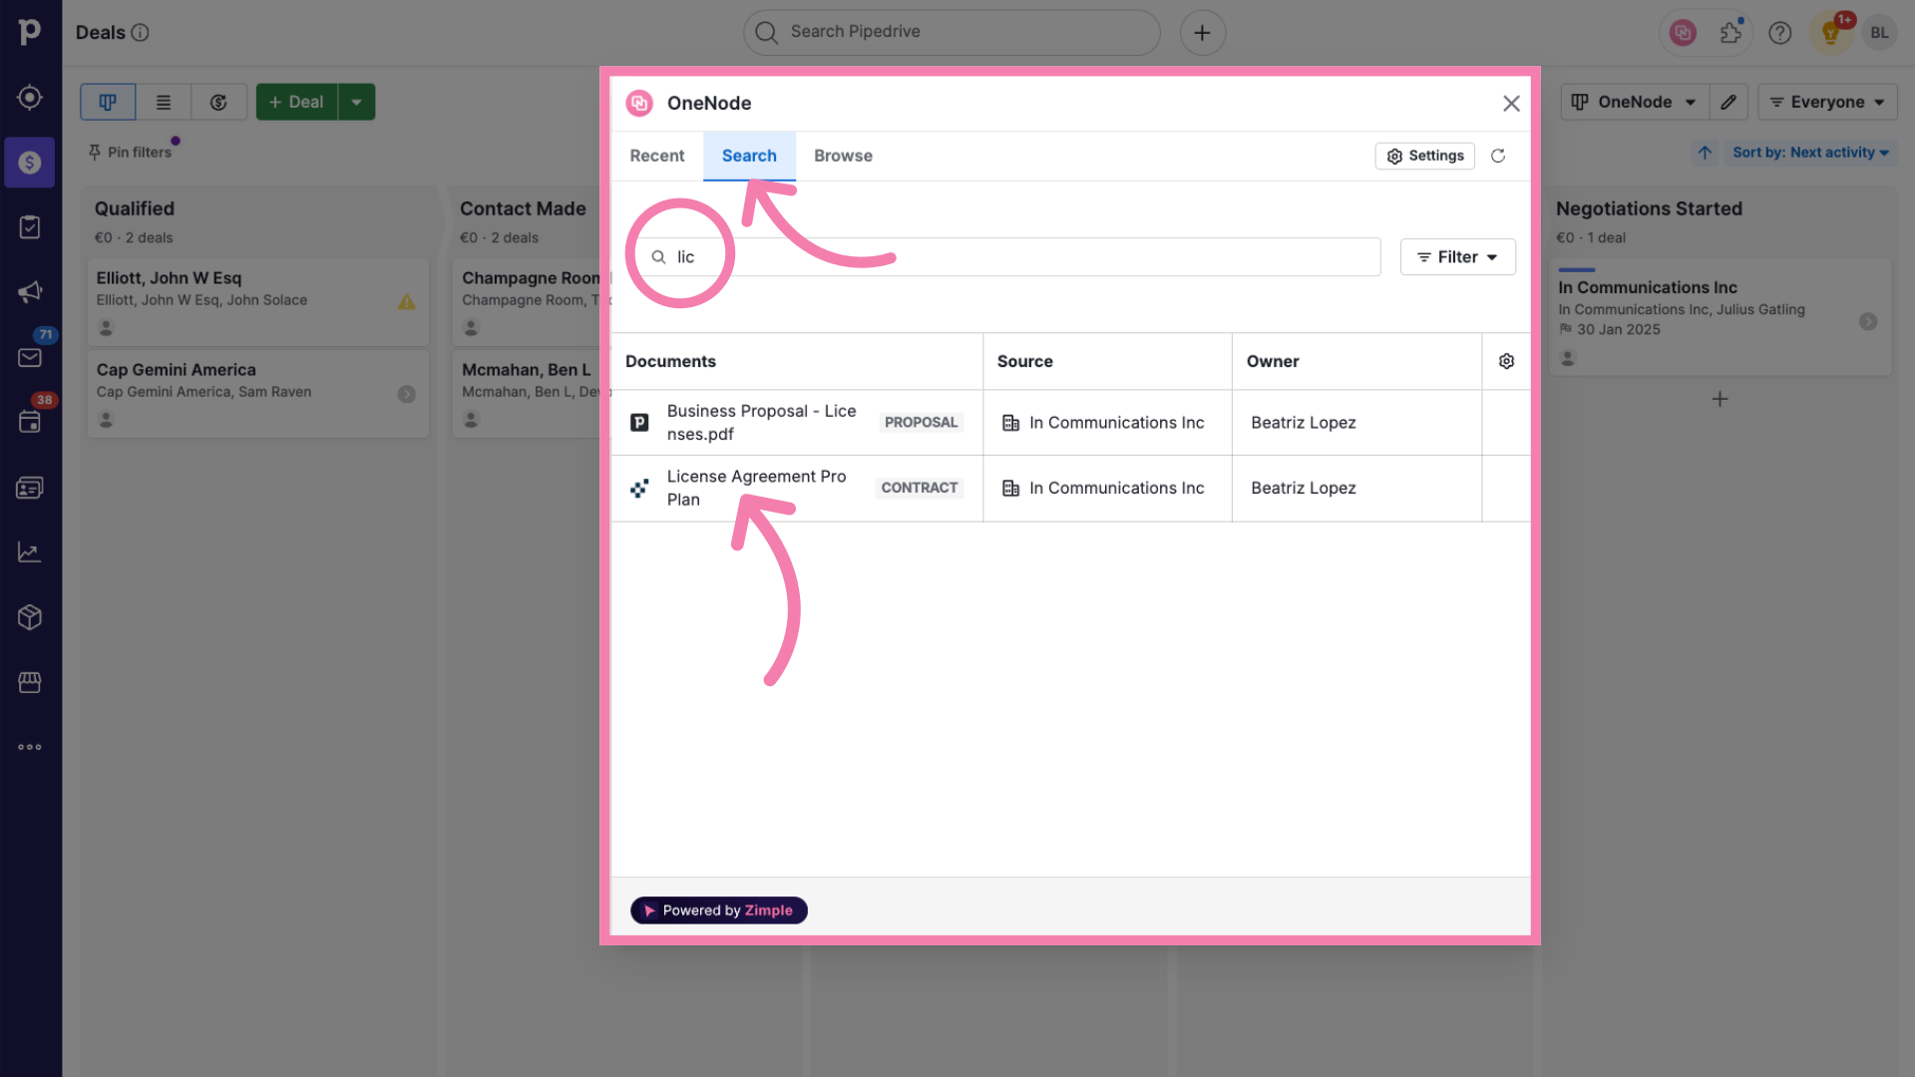
Task: Open the Filter dropdown in OneNode
Action: click(1457, 257)
